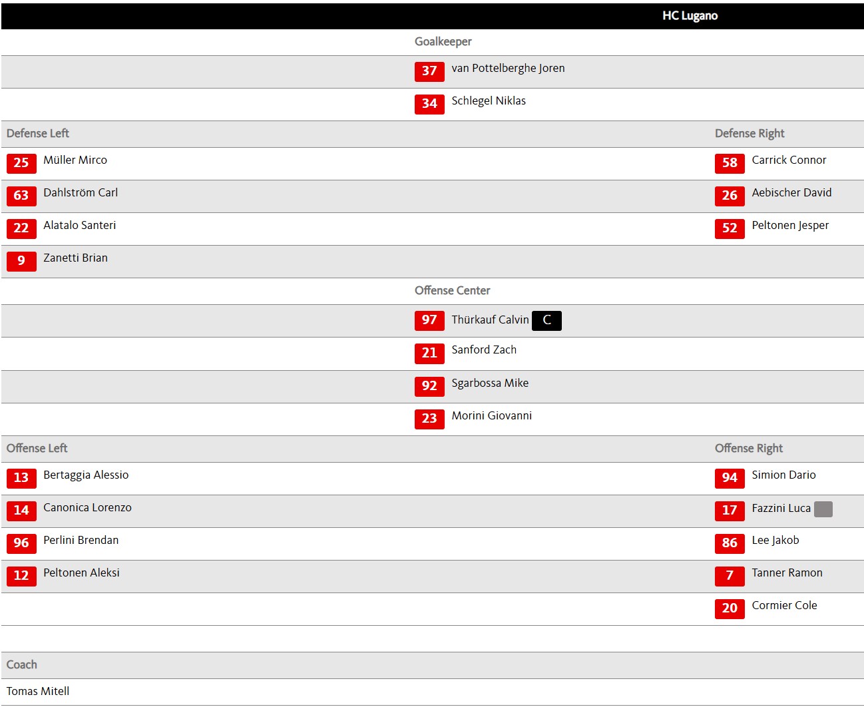Click the red number 21 badge
The image size is (864, 707).
pos(429,353)
